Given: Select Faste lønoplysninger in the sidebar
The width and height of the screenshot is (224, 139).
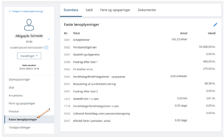Looking at the screenshot, I should [x=23, y=120].
